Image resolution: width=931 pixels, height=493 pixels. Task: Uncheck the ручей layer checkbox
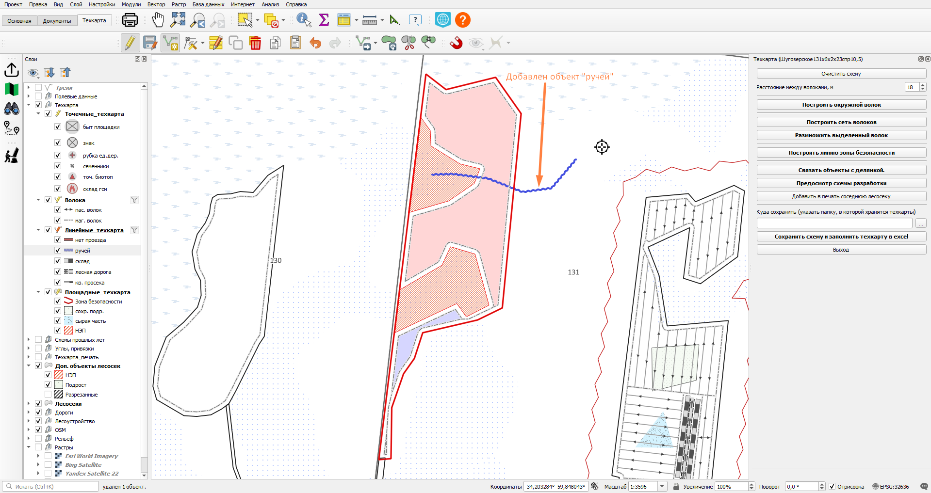pos(58,251)
